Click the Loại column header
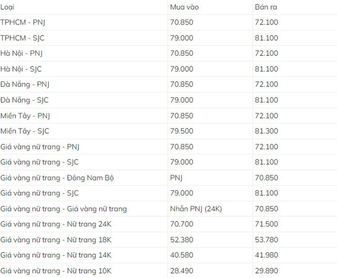The image size is (337, 278). pos(7,7)
